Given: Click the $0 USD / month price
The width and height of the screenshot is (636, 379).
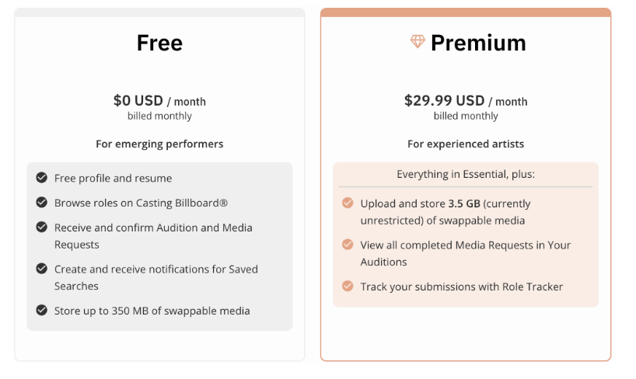Looking at the screenshot, I should pyautogui.click(x=160, y=100).
